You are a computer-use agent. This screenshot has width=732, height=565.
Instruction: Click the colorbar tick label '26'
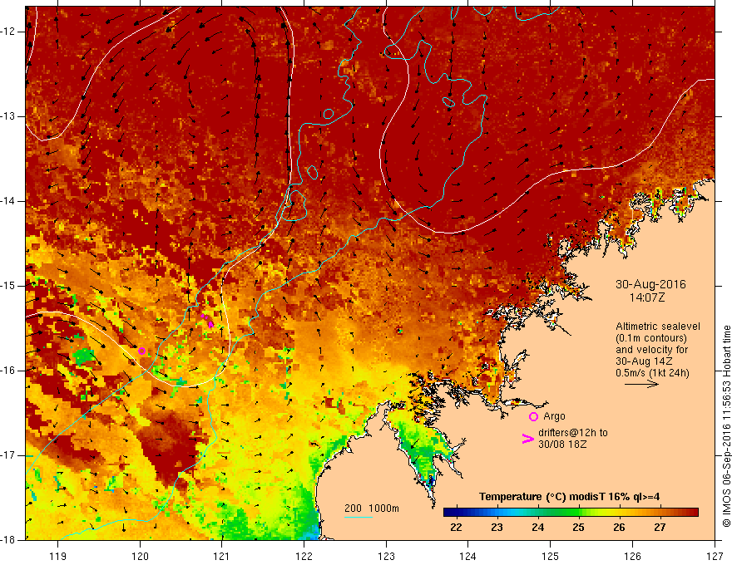pos(619,528)
